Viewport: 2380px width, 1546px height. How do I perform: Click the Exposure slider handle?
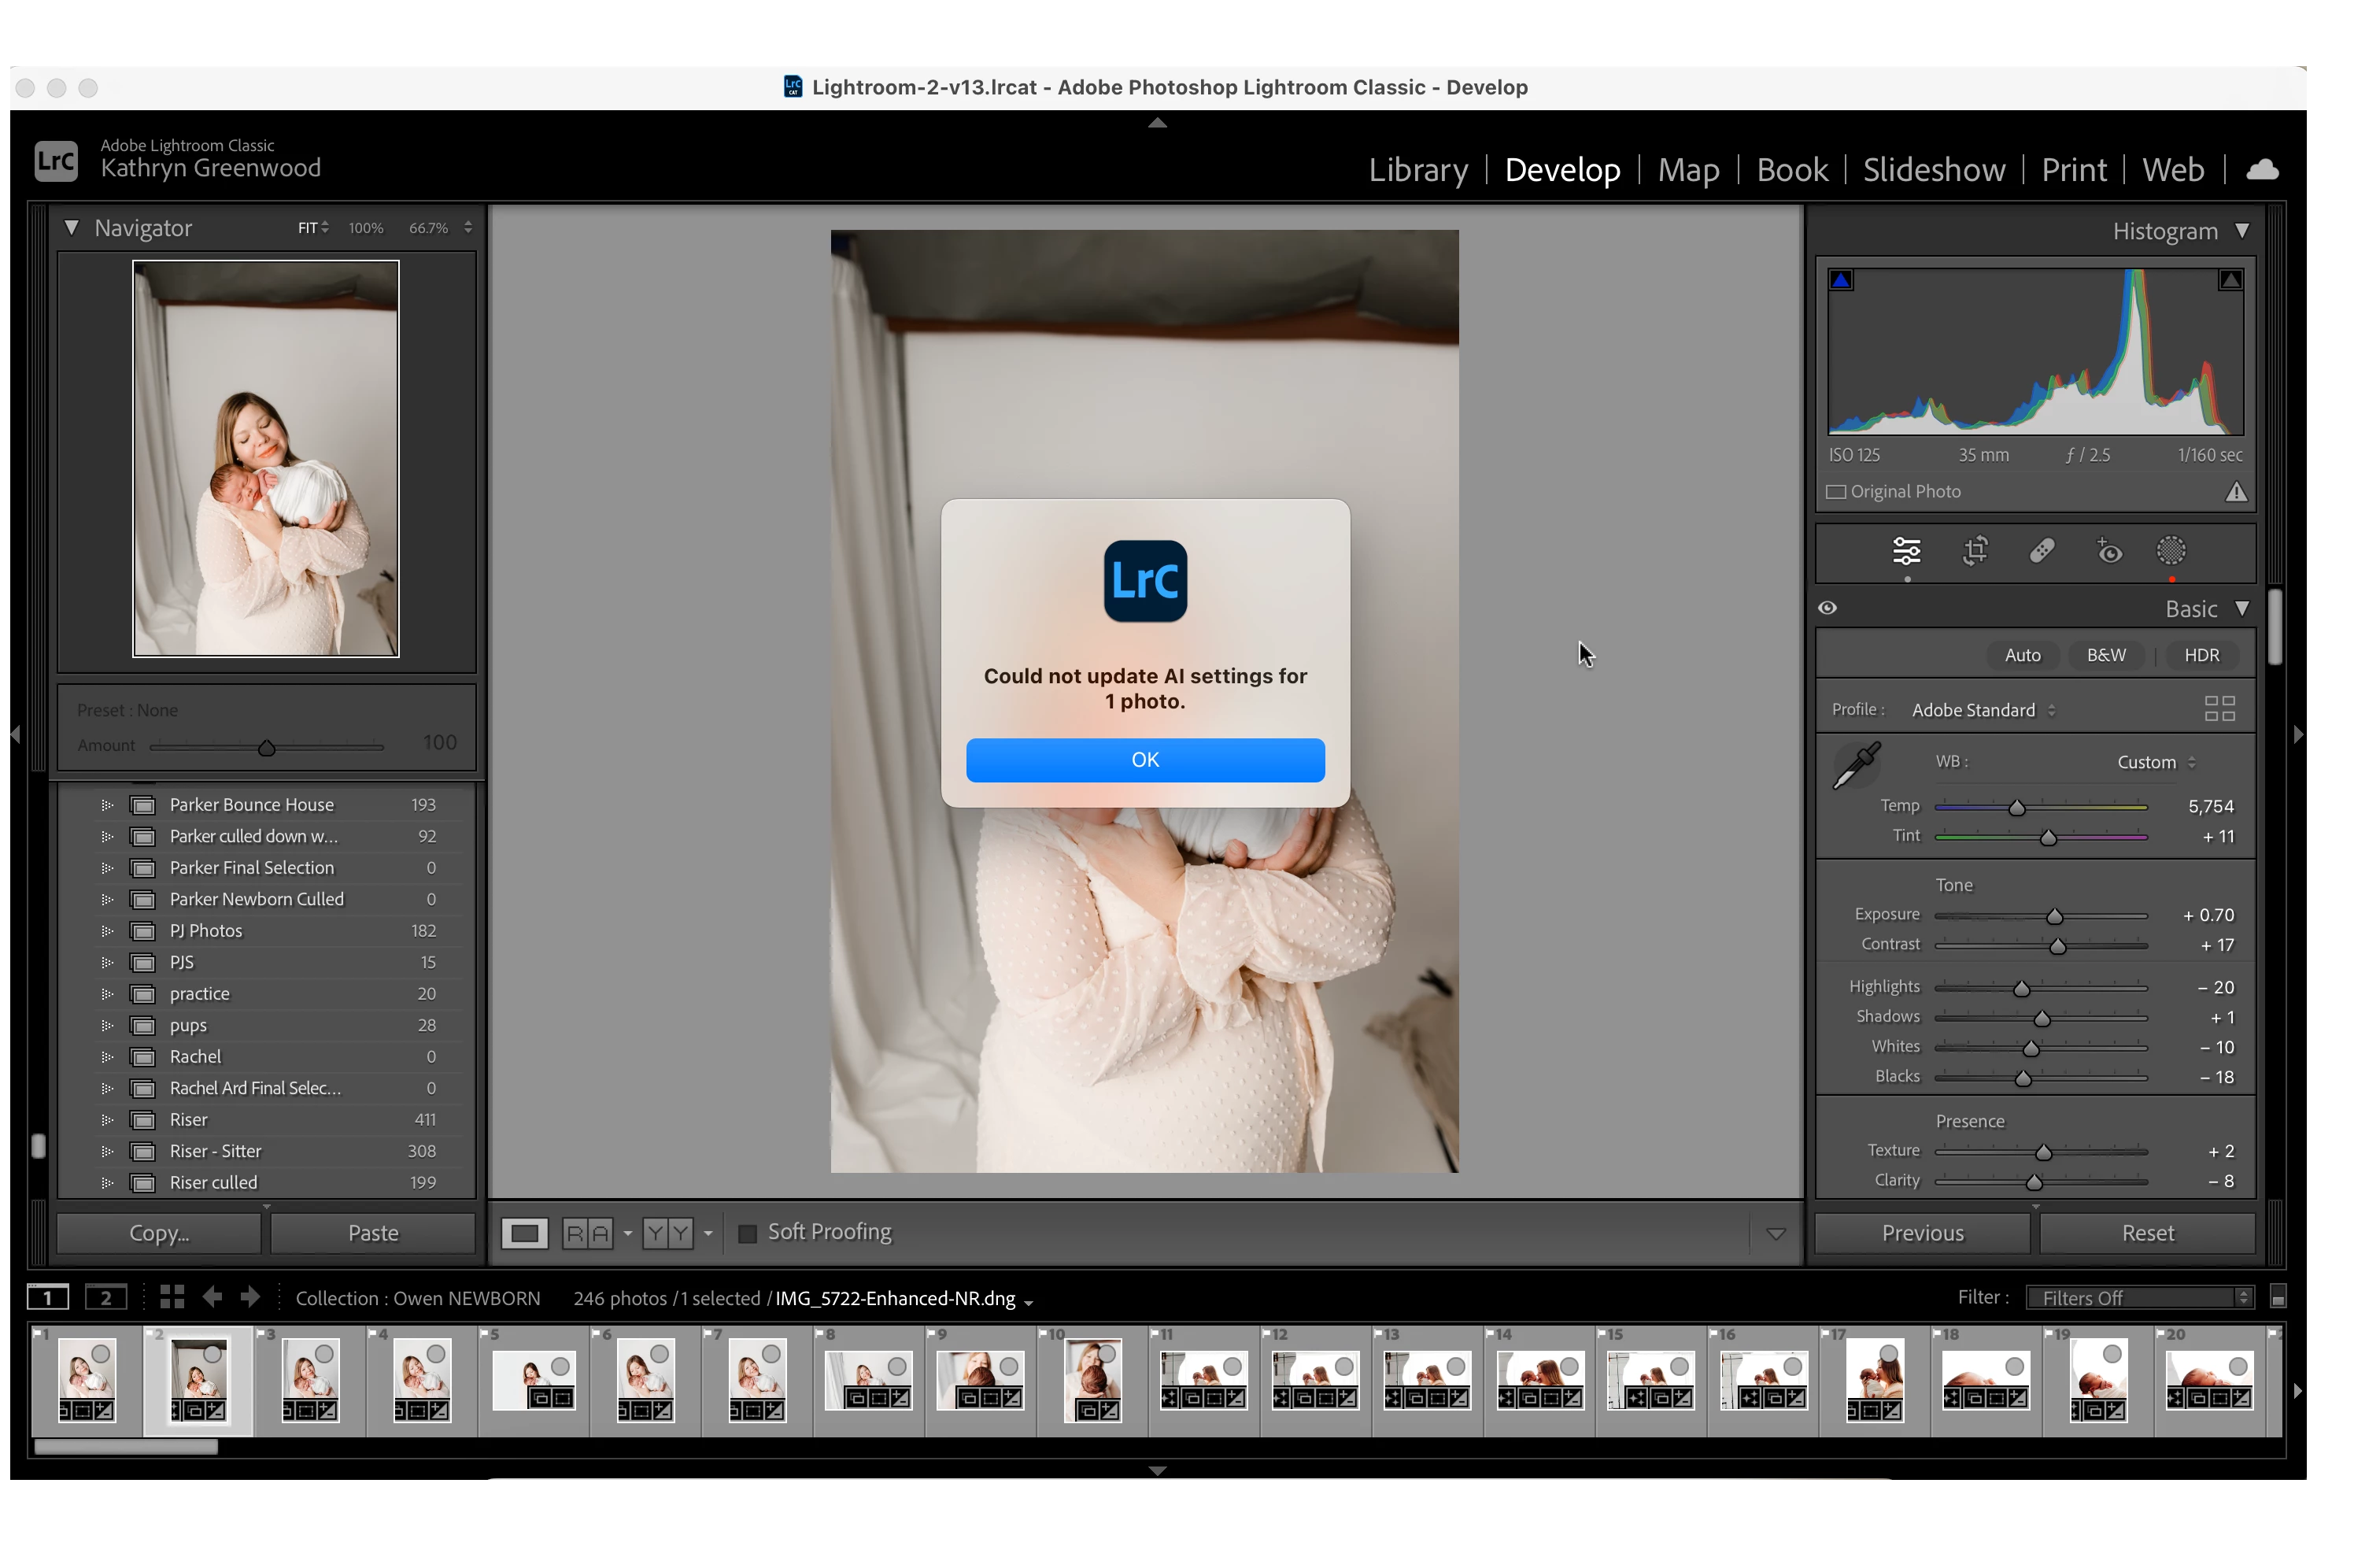[x=2054, y=917]
